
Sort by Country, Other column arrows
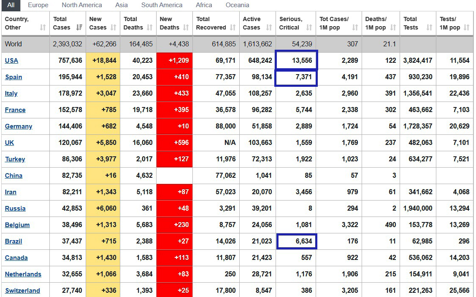click(43, 27)
